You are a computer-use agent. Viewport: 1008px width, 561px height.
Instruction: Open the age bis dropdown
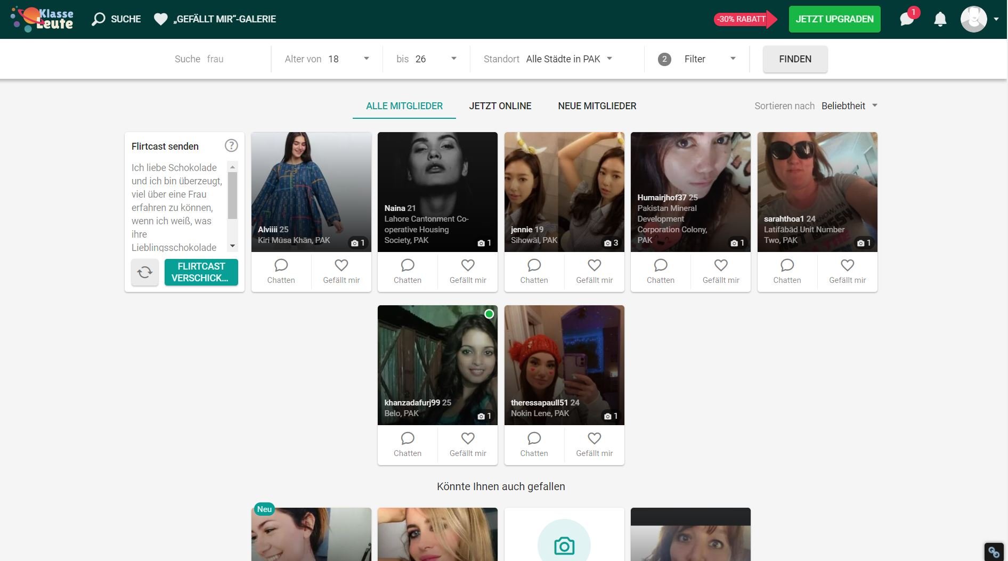pyautogui.click(x=426, y=59)
